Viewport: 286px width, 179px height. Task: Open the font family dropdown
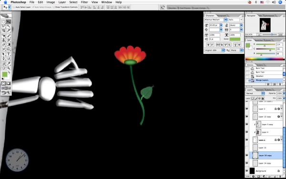pos(225,20)
